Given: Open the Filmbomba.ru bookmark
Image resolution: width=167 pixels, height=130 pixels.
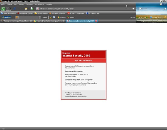Looking at the screenshot, I should 57,13.
